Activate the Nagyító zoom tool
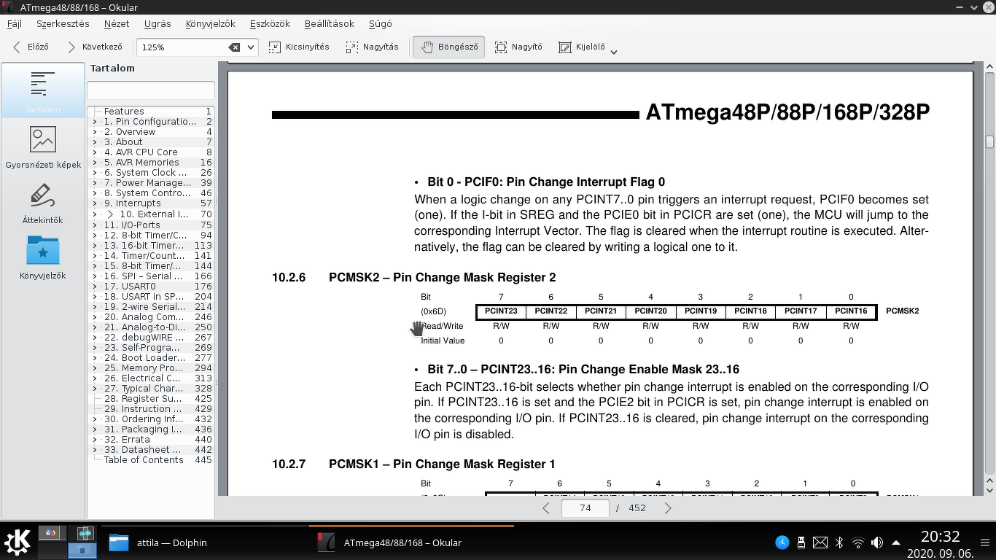996x560 pixels. [518, 47]
